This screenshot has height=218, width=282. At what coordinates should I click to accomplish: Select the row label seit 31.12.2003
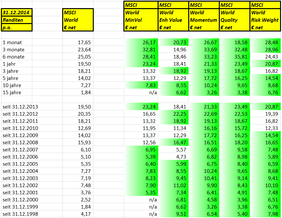[x=20, y=178]
